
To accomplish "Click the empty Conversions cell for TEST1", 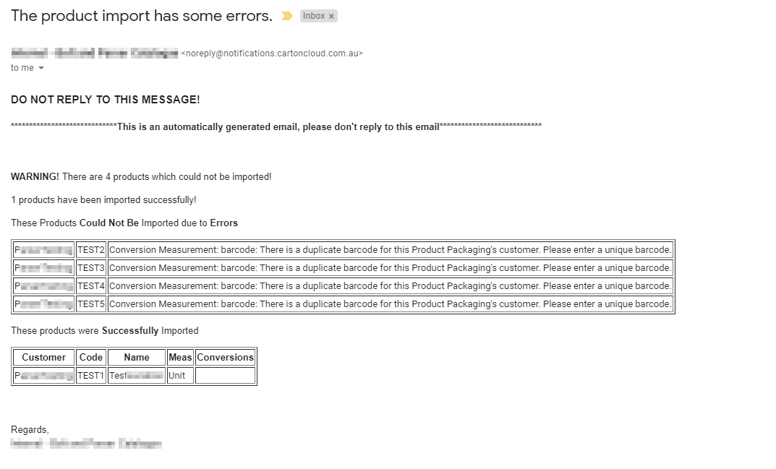I will (x=225, y=376).
